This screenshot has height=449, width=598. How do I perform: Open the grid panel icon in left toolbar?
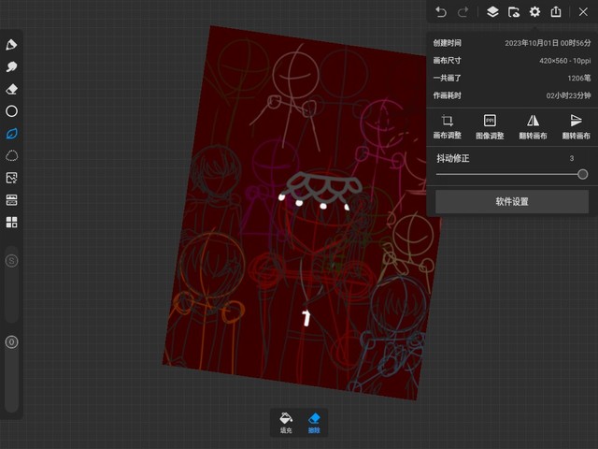(x=12, y=223)
